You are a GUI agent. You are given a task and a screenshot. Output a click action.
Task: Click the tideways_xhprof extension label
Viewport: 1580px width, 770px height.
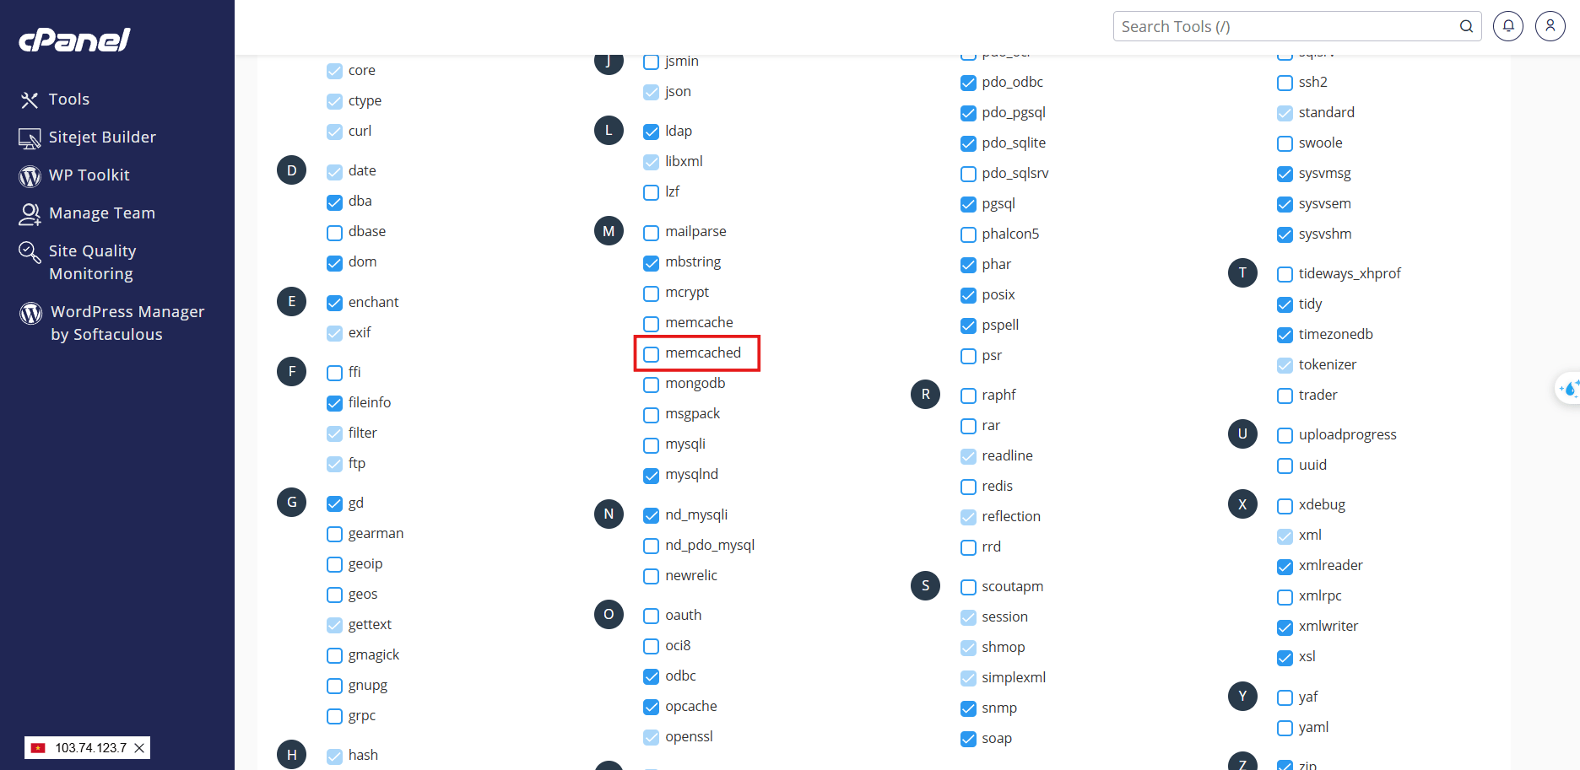[x=1350, y=273]
